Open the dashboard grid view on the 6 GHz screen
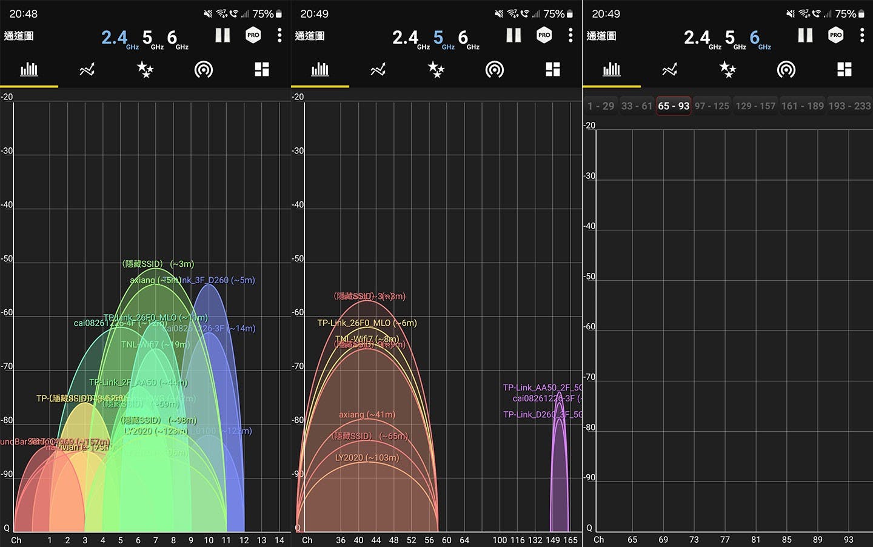Image resolution: width=873 pixels, height=547 pixels. [x=844, y=70]
